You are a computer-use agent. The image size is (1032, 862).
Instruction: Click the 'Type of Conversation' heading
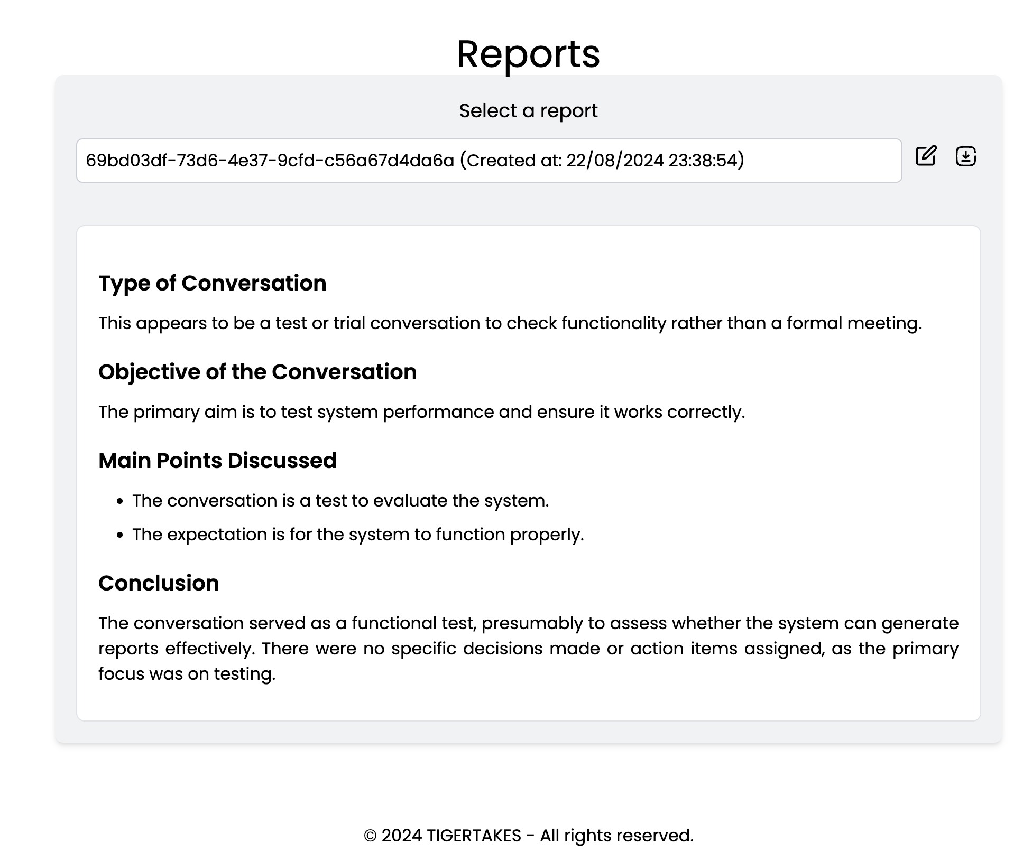[213, 283]
